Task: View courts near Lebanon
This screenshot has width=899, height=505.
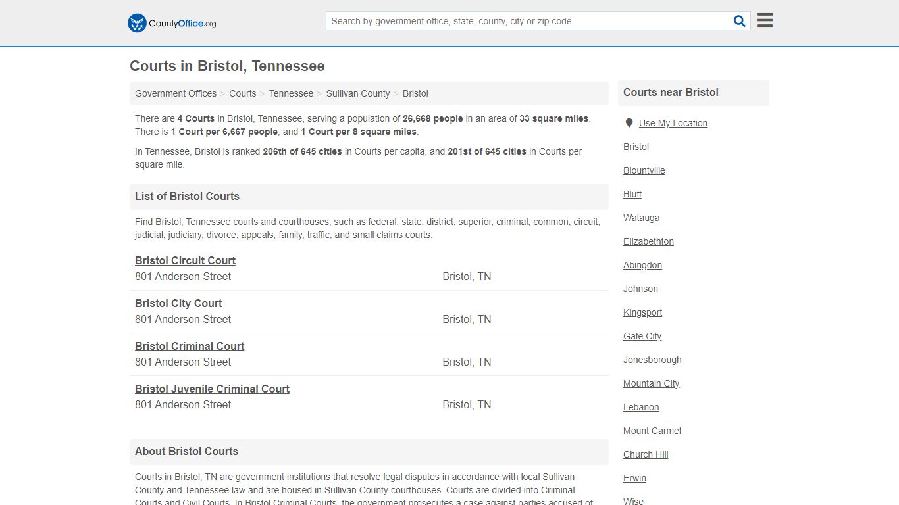Action: pos(641,407)
